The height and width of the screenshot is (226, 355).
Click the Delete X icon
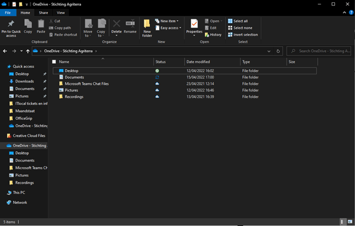coord(117,24)
